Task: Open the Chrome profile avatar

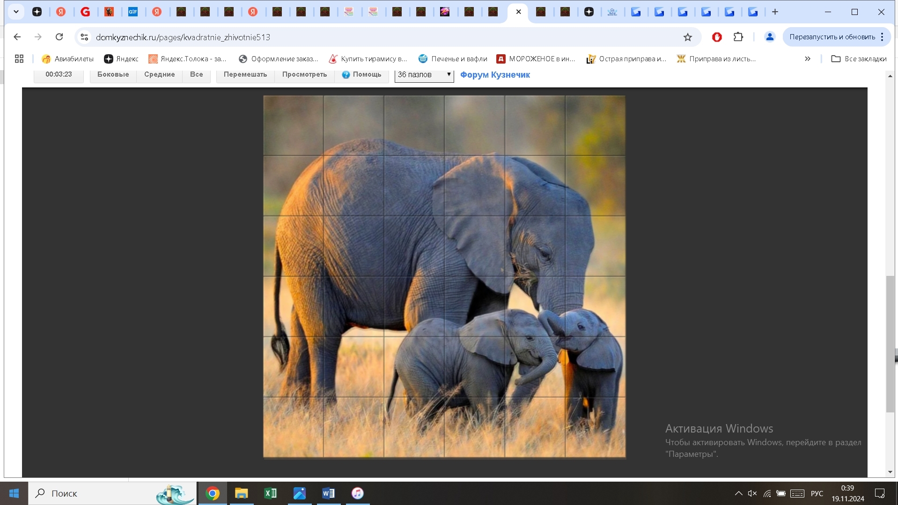Action: click(769, 37)
